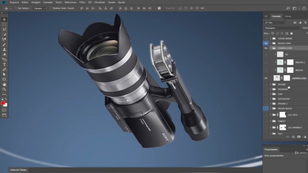Show the COLOR GRADE group visibility
This screenshot has width=308, height=173.
266,38
